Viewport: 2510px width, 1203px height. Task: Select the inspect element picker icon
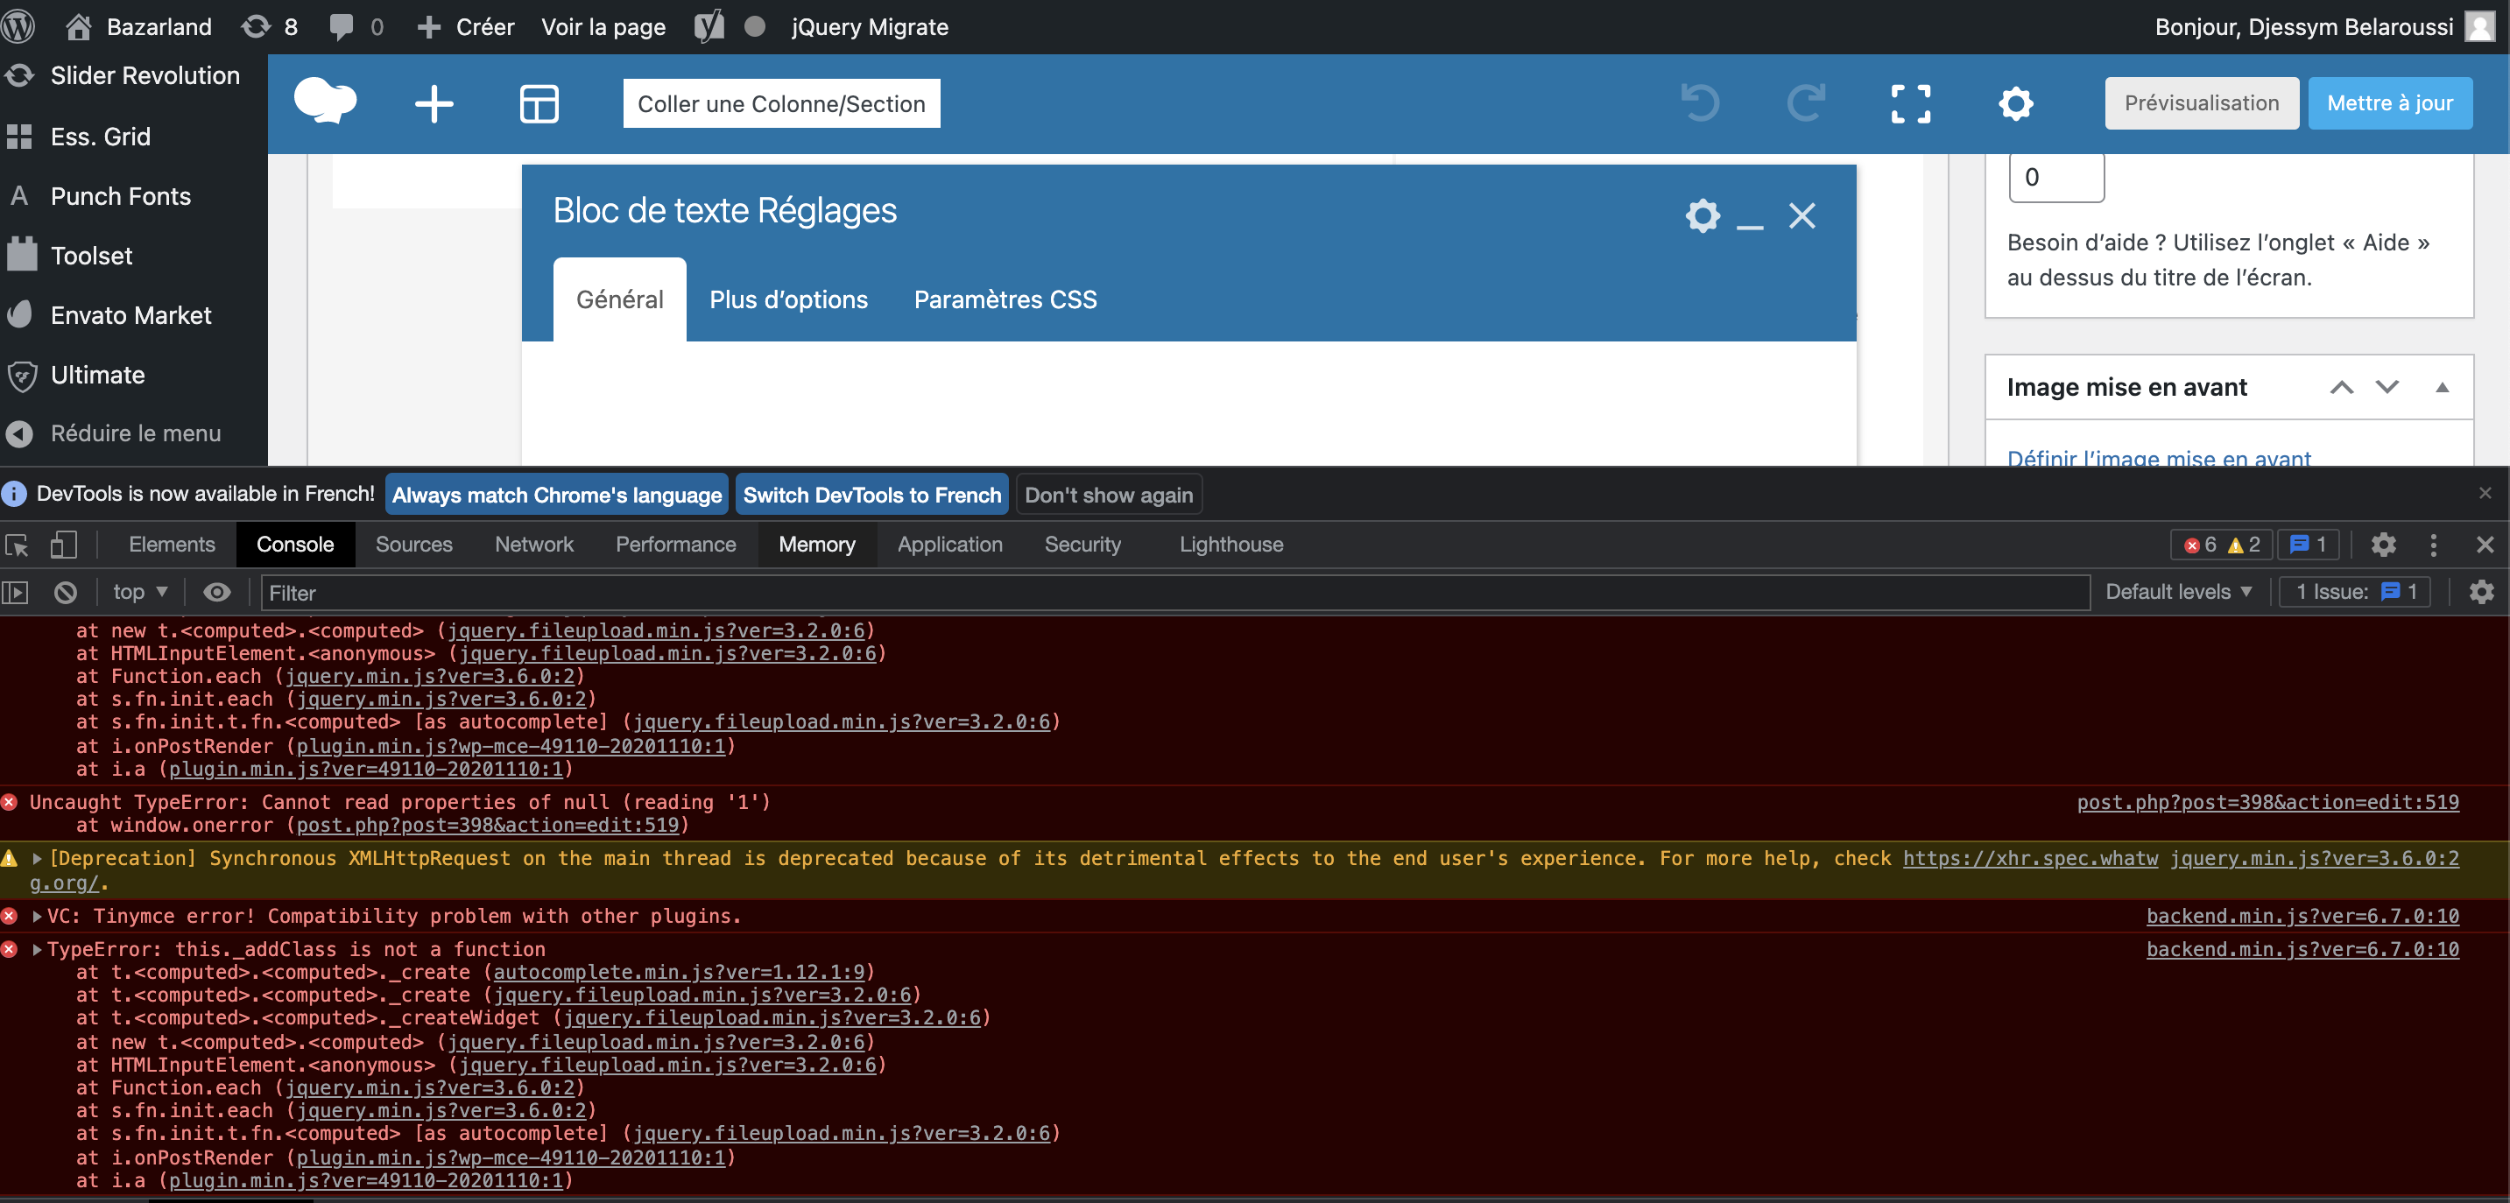18,545
